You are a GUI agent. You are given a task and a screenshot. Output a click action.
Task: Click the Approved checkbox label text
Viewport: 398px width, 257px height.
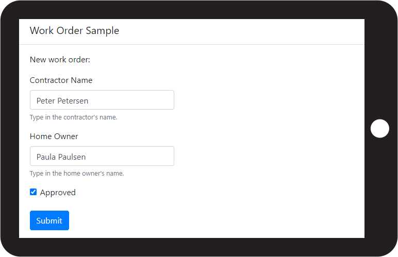tap(58, 193)
